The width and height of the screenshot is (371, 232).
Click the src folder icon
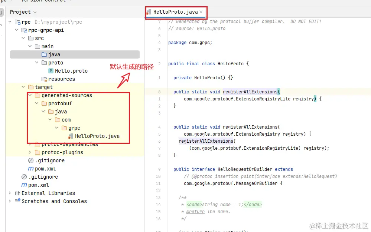[31, 38]
